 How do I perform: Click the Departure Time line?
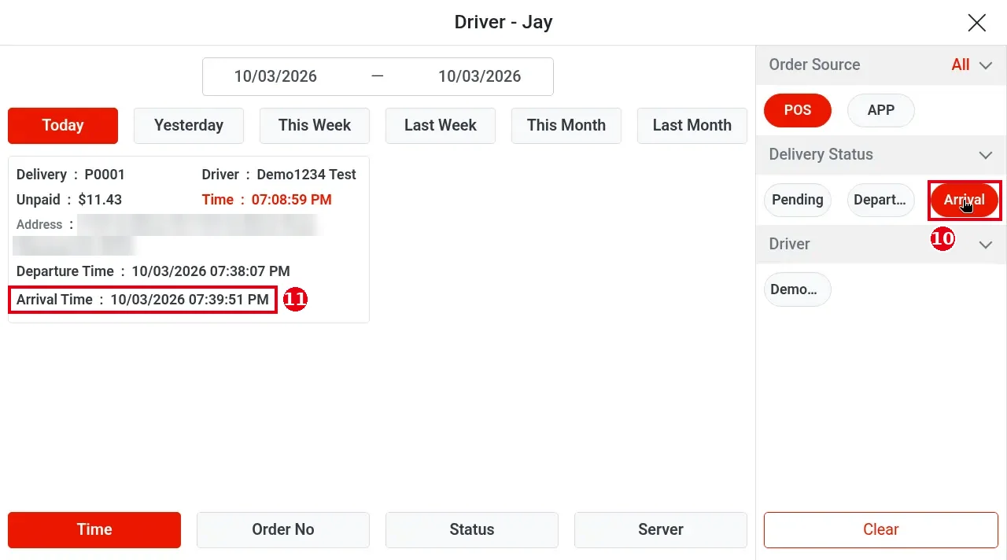153,271
